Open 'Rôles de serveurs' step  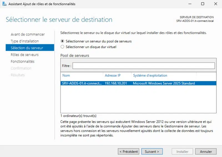click(25, 55)
